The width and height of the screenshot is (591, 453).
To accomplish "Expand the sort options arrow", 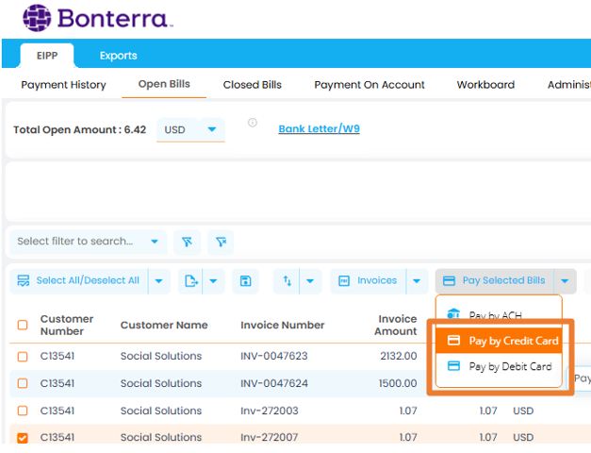I will pyautogui.click(x=310, y=281).
